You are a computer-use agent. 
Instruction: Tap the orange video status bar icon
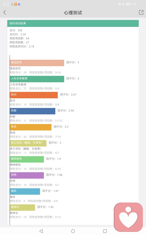click(16, 4)
